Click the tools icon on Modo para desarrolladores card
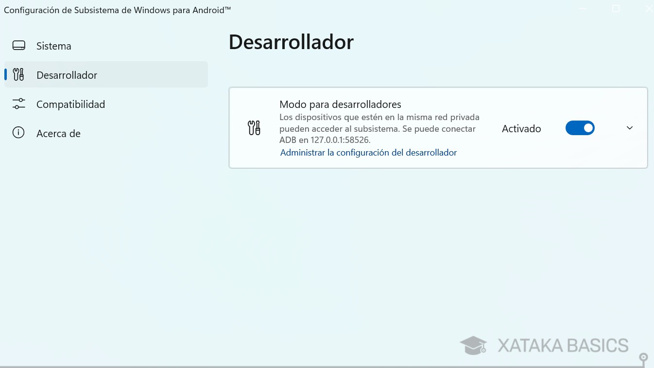Screen dimensions: 654x368 [x=254, y=127]
